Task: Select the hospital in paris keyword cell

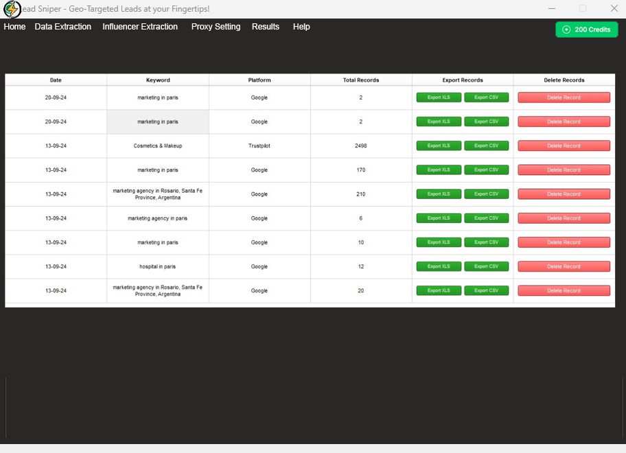Action: pyautogui.click(x=158, y=266)
